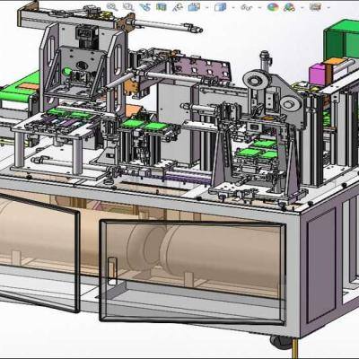Click the Hide/Show Items glasses icon

coord(247,7)
